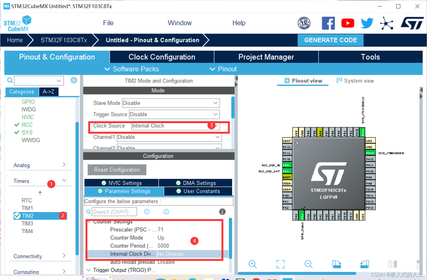Switch to the Project Manager tab
This screenshot has height=280, width=427.
(266, 57)
